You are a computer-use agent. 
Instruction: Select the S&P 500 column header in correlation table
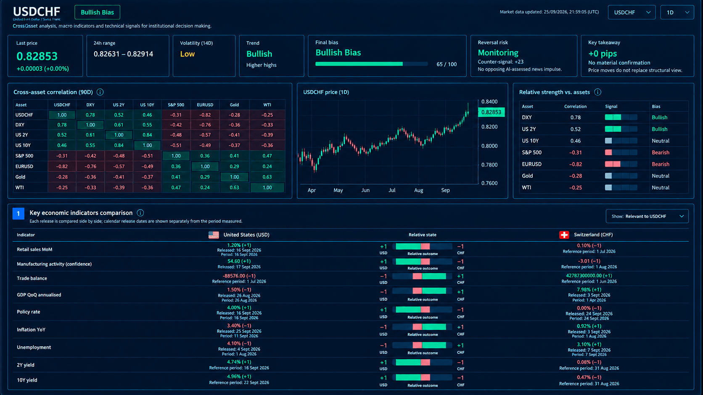point(176,105)
